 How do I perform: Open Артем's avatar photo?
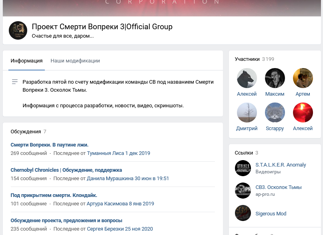click(x=303, y=78)
